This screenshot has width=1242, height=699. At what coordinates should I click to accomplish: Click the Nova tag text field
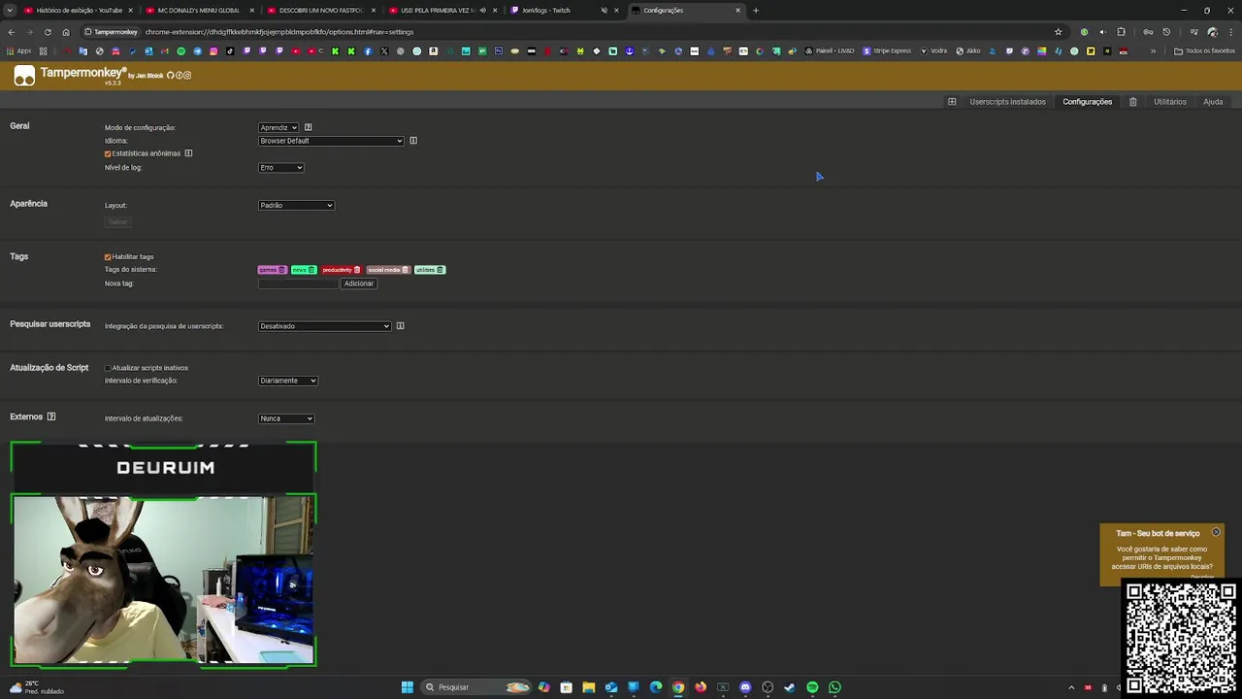[x=299, y=283]
